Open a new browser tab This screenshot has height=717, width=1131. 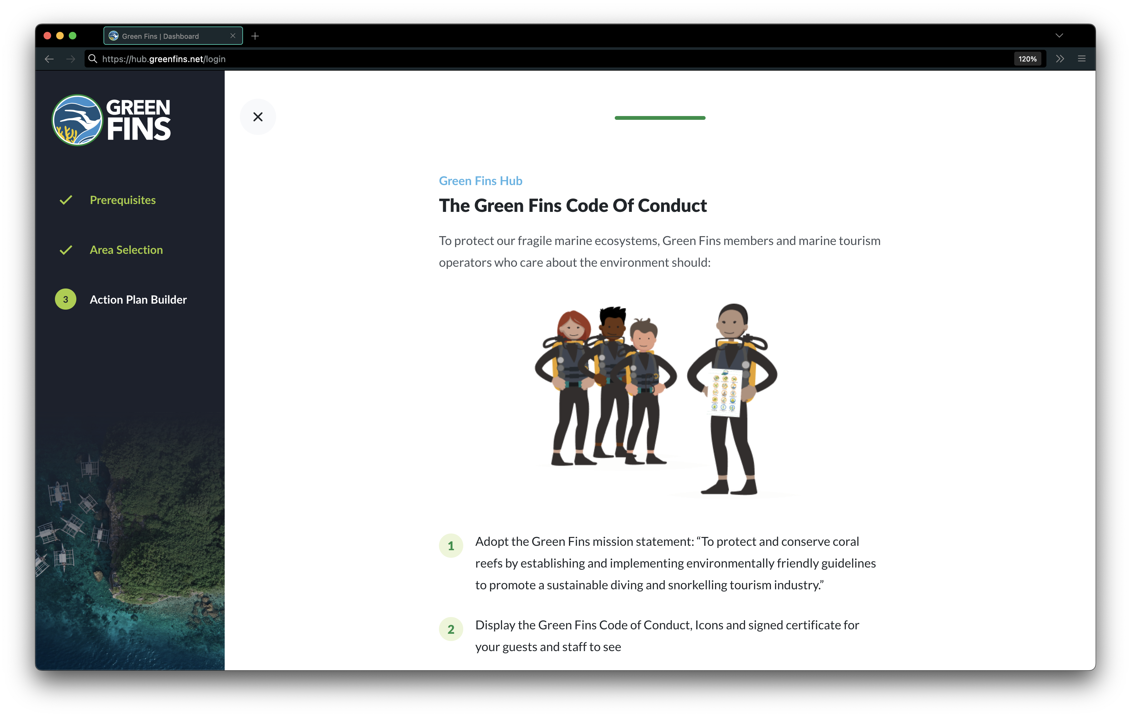(x=255, y=36)
